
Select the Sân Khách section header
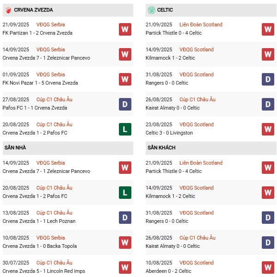(x=211, y=148)
